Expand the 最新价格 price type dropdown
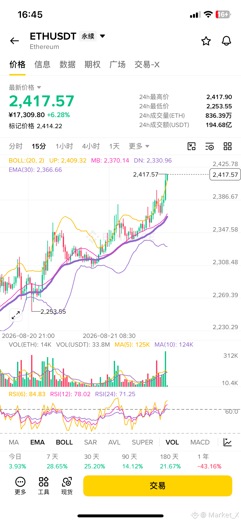This screenshot has height=522, width=241. click(39, 87)
